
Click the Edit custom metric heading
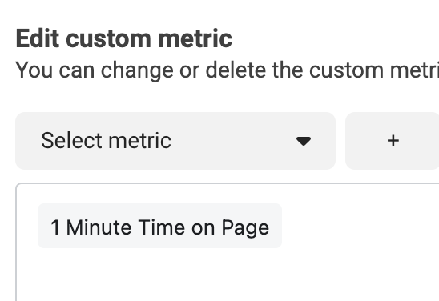pos(123,38)
